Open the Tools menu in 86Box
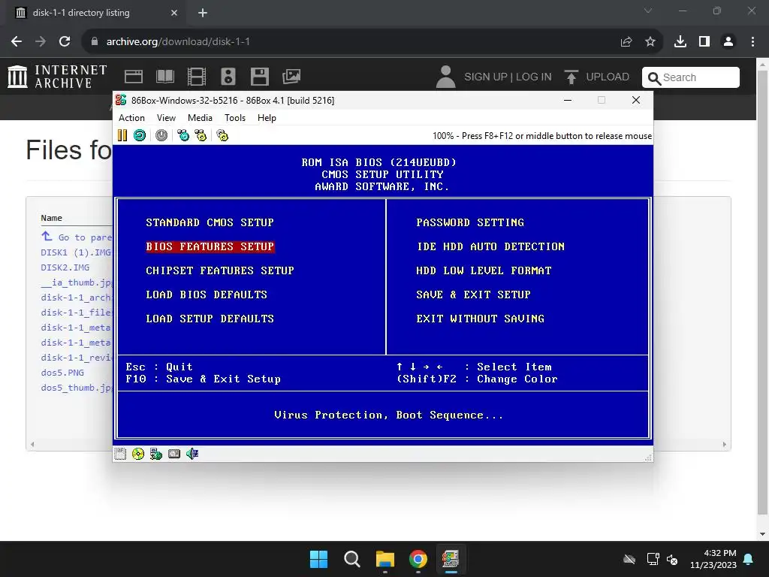 [235, 118]
